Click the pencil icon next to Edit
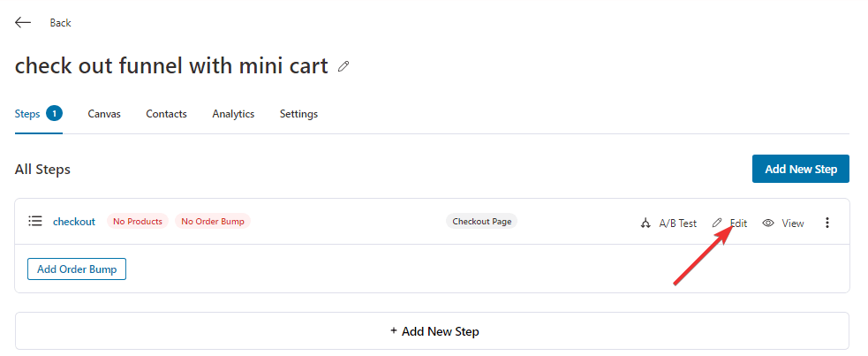 tap(717, 223)
